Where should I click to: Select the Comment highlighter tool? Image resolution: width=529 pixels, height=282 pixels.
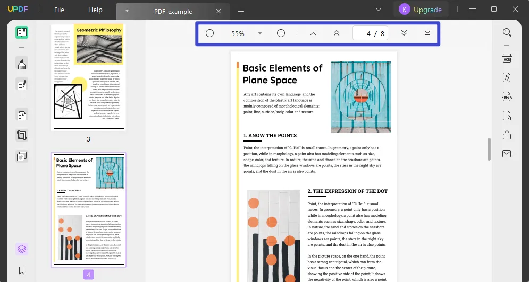pos(22,65)
